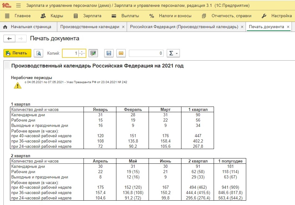Open print preview with magnifier icon
The image size is (295, 205).
38,53
